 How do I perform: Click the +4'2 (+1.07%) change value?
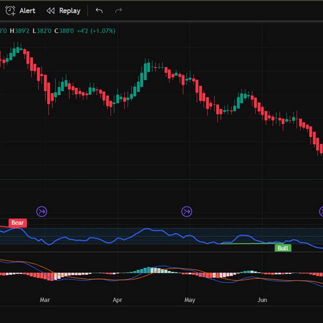coord(96,31)
